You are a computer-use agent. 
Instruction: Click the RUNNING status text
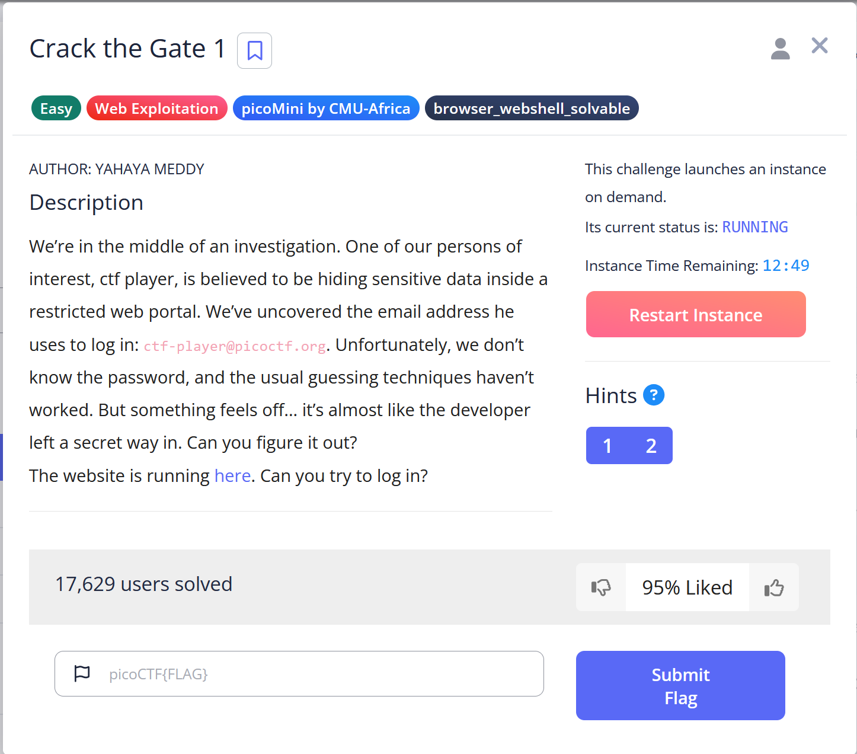755,227
